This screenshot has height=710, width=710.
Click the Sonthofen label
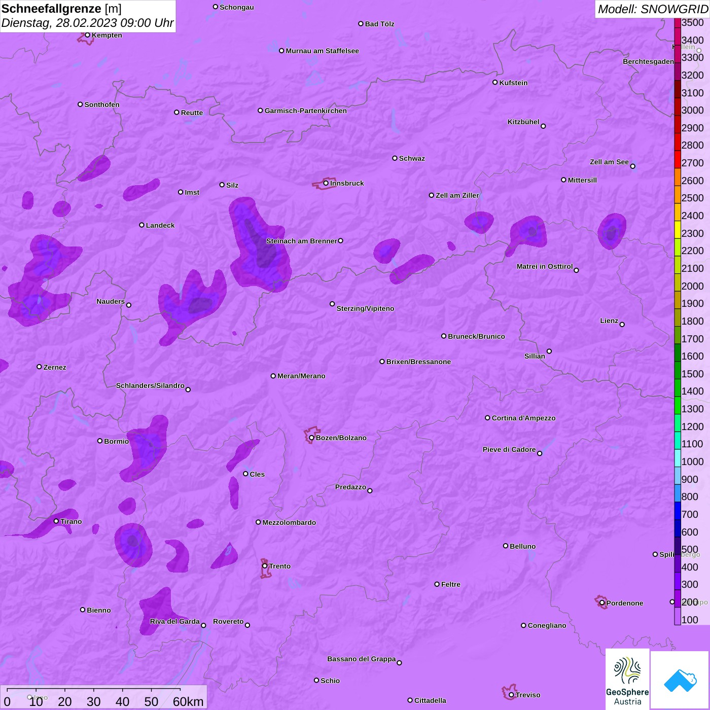[102, 104]
